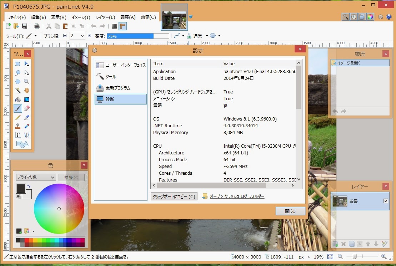Select the Text tool

click(x=18, y=135)
